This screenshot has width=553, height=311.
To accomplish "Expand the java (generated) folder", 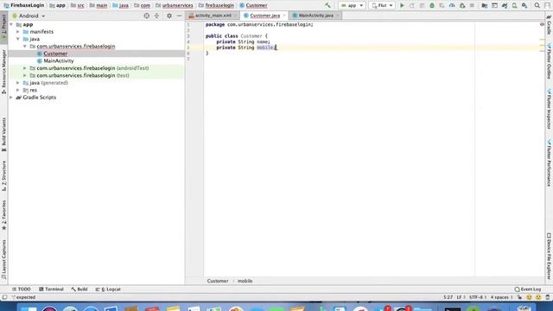I will point(18,83).
